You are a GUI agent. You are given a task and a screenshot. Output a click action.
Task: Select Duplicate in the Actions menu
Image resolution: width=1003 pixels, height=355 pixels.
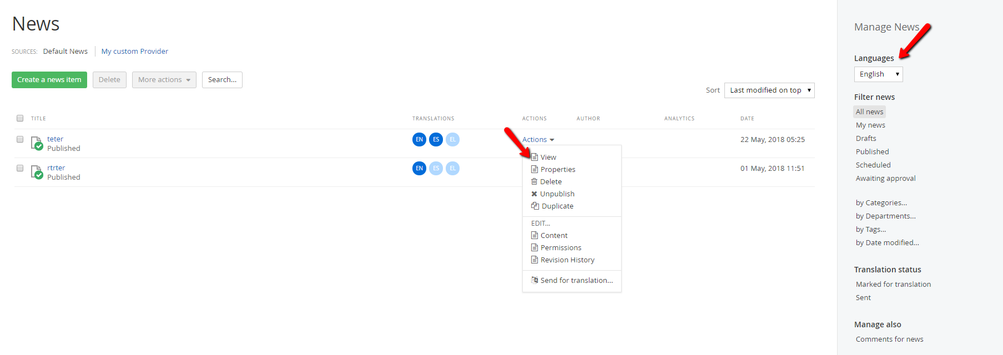557,206
